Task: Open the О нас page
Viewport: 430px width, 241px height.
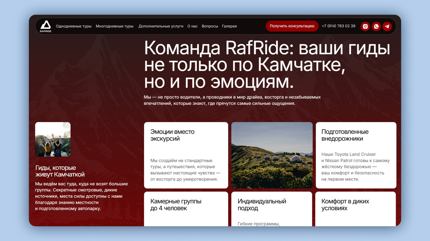Action: [192, 26]
